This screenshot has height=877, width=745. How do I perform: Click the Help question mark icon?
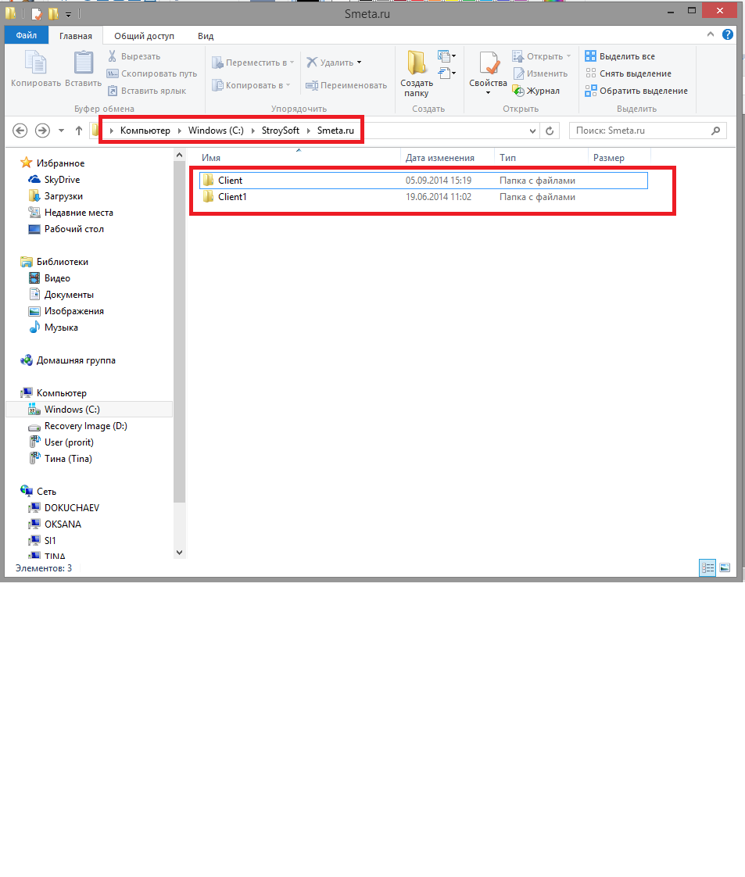728,35
